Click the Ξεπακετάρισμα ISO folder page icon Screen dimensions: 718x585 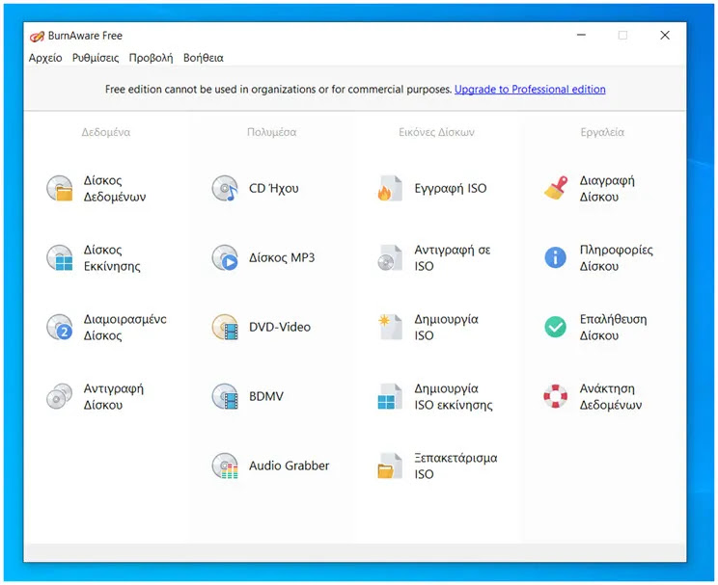pos(390,465)
